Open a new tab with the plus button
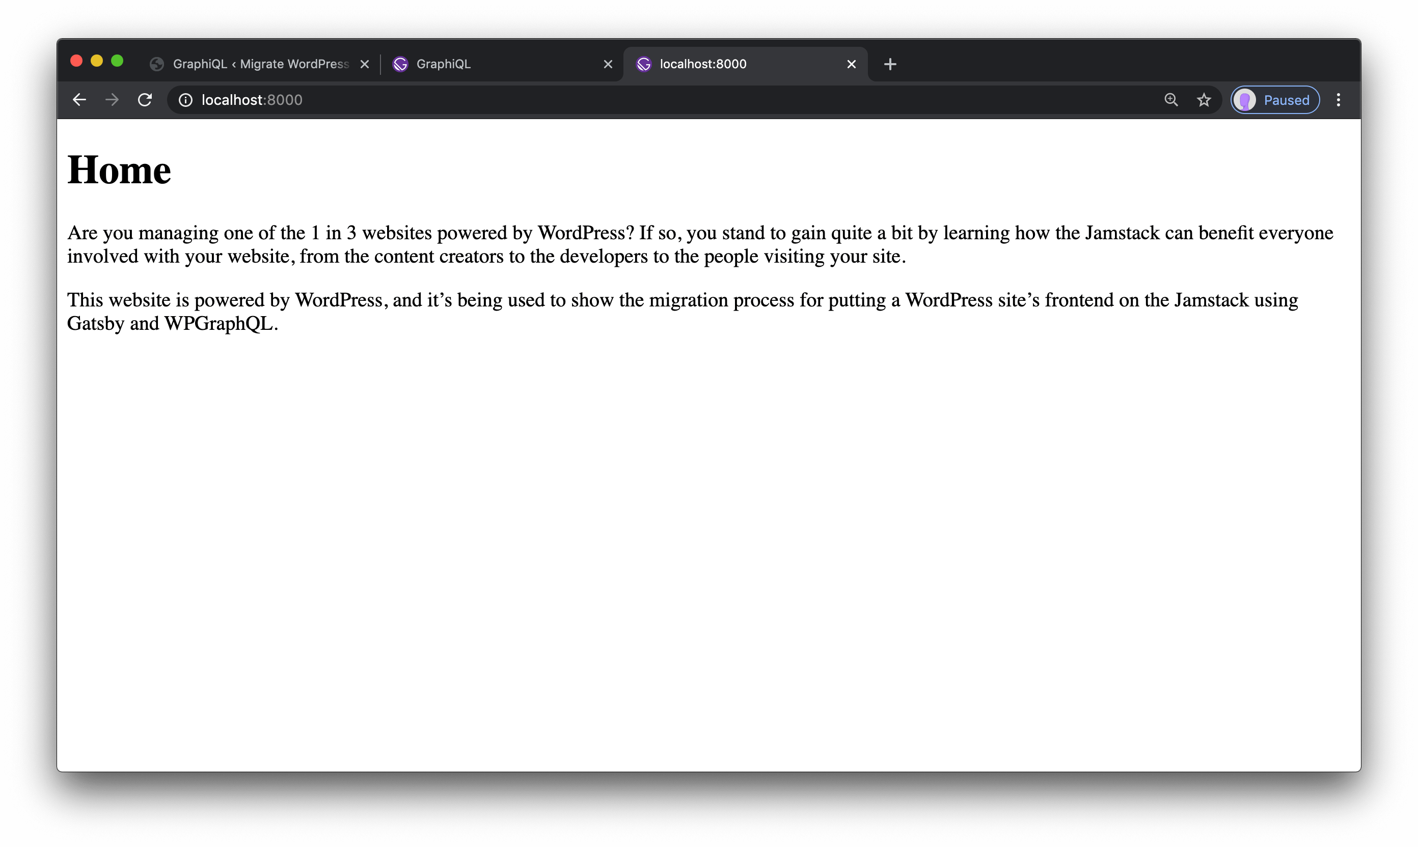Screen dimensions: 1418x847 (x=889, y=64)
